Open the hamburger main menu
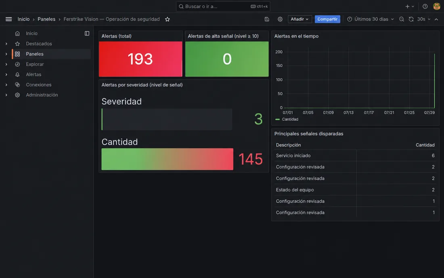444x278 pixels. (8, 19)
